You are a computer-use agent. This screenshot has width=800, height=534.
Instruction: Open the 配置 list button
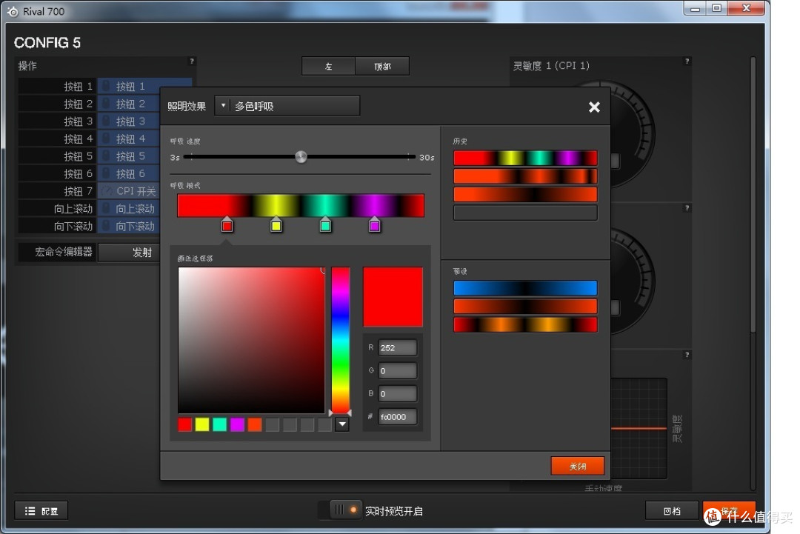pyautogui.click(x=41, y=510)
